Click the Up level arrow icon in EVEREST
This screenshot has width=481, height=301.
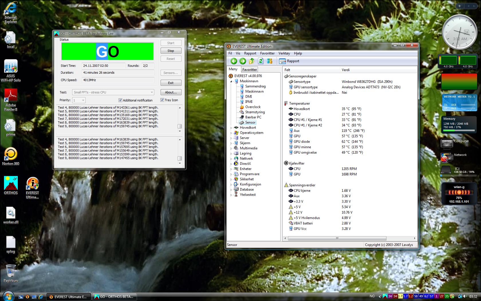point(252,61)
